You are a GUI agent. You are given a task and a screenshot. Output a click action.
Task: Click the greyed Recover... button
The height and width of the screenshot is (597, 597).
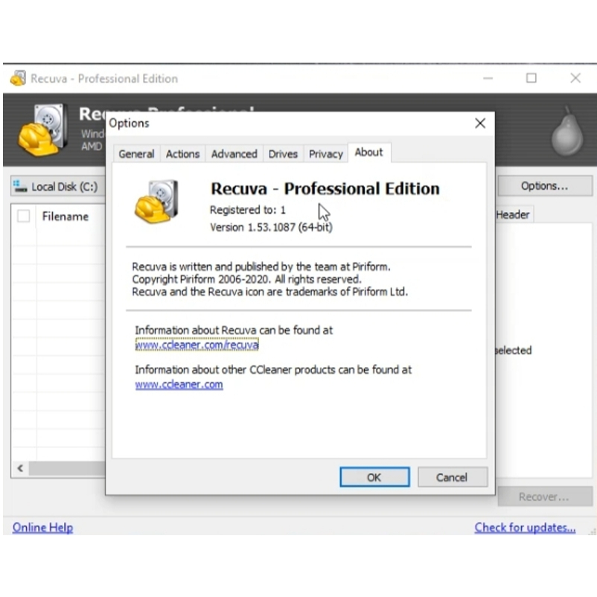pos(545,497)
